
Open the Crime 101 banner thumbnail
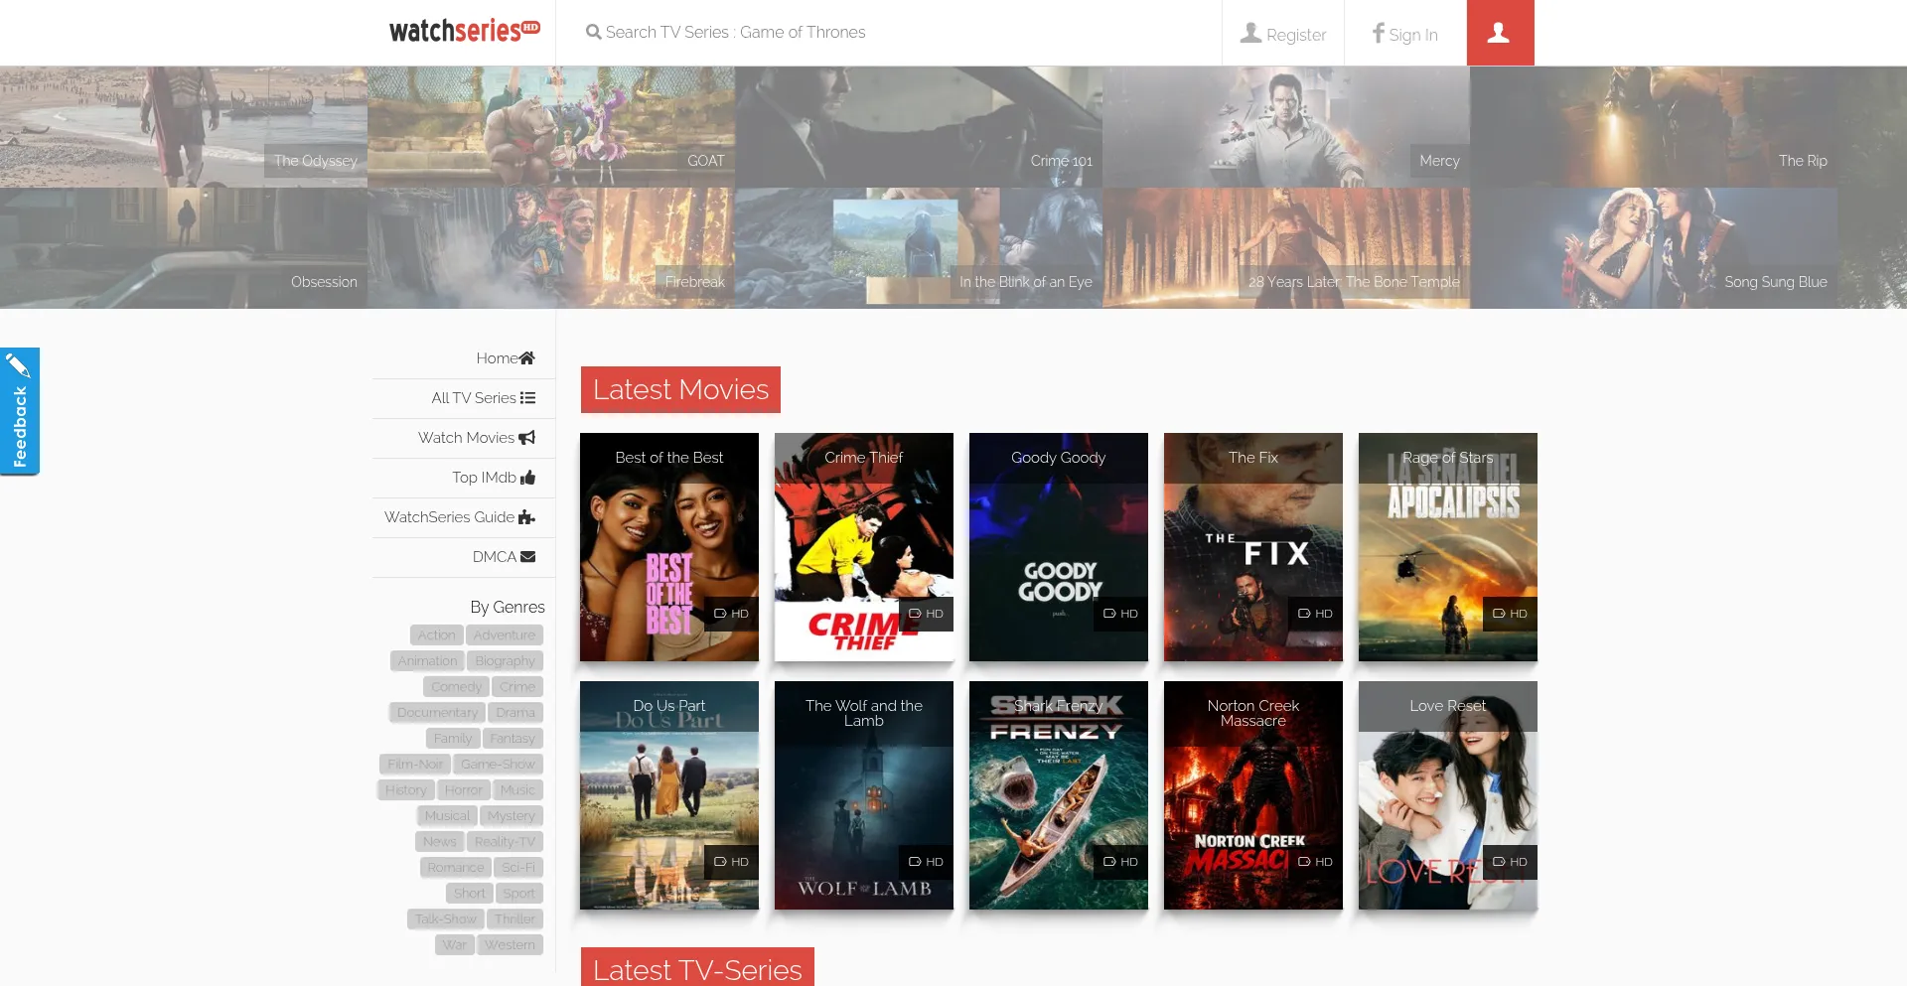(x=919, y=127)
